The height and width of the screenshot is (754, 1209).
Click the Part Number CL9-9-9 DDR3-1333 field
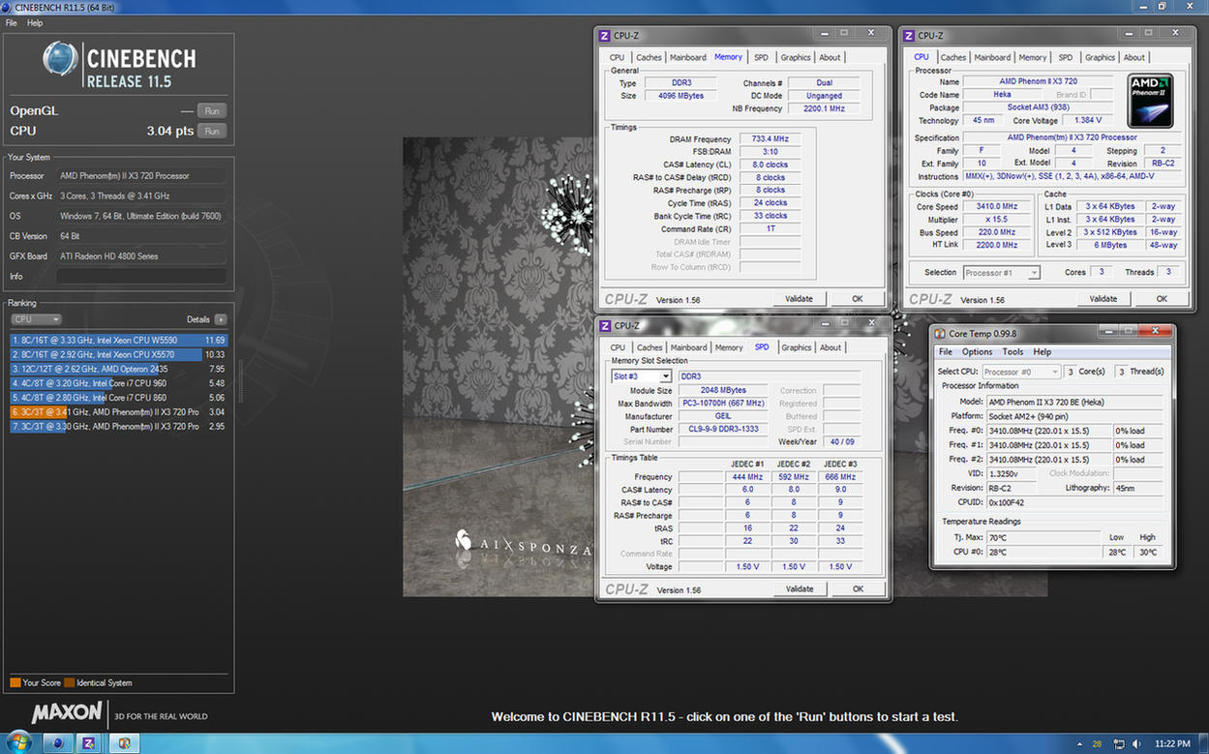click(723, 430)
